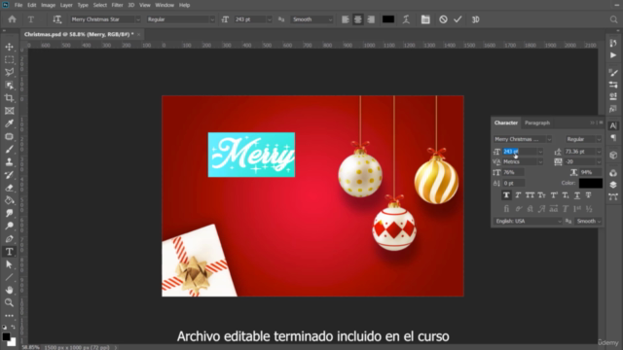623x350 pixels.
Task: Open font size dropdown in options bar
Action: pyautogui.click(x=270, y=19)
